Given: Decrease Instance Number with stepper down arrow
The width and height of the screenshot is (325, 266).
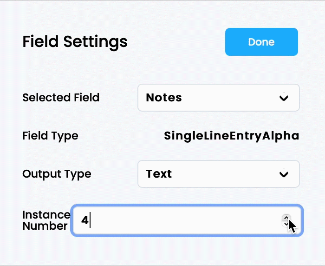Looking at the screenshot, I should point(286,224).
